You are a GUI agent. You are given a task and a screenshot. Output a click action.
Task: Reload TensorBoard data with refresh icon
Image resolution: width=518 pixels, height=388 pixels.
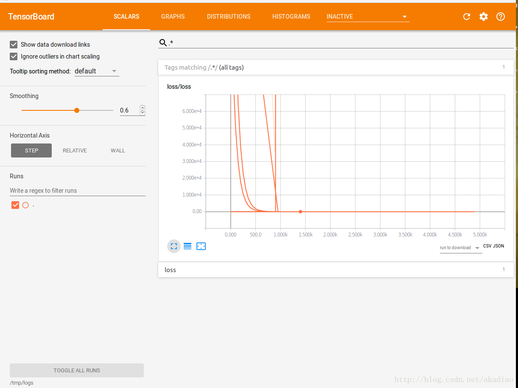tap(467, 17)
